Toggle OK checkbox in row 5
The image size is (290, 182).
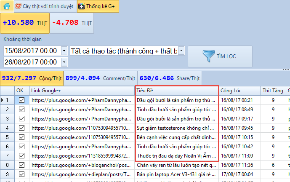point(21,137)
